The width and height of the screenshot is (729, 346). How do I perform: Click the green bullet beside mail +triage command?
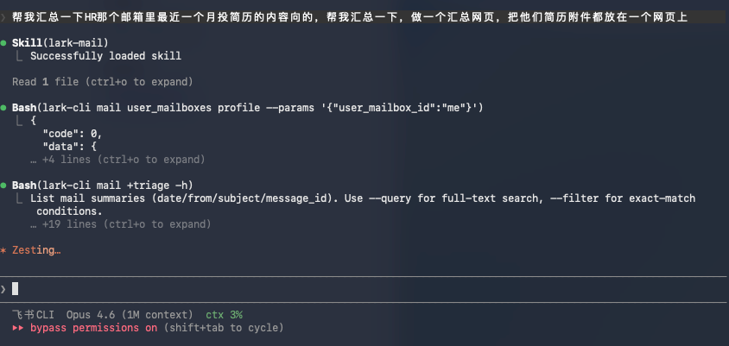tap(3, 186)
